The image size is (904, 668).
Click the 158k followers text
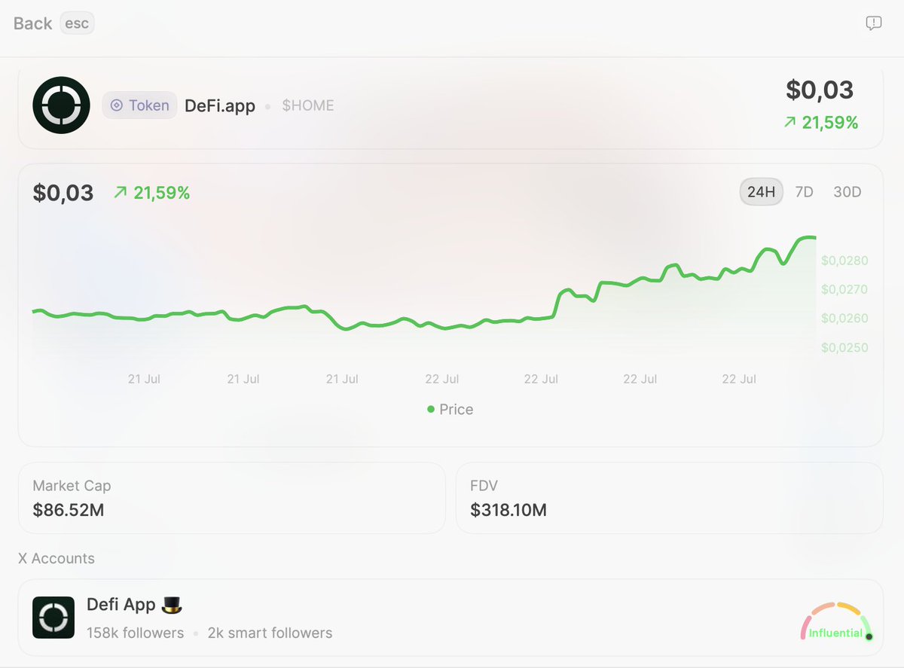coord(136,633)
